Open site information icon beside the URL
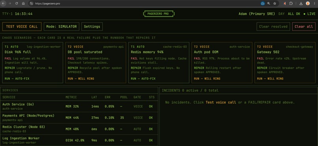 pyautogui.click(x=31, y=4)
